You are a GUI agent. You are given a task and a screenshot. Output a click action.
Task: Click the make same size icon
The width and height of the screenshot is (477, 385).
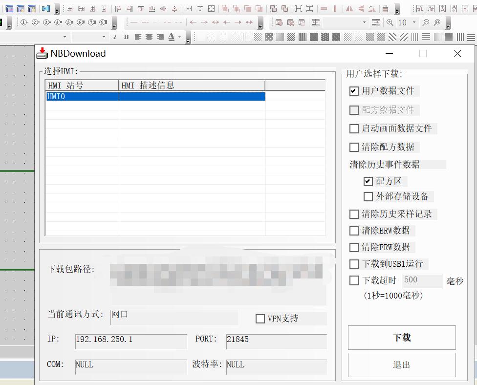pos(212,9)
